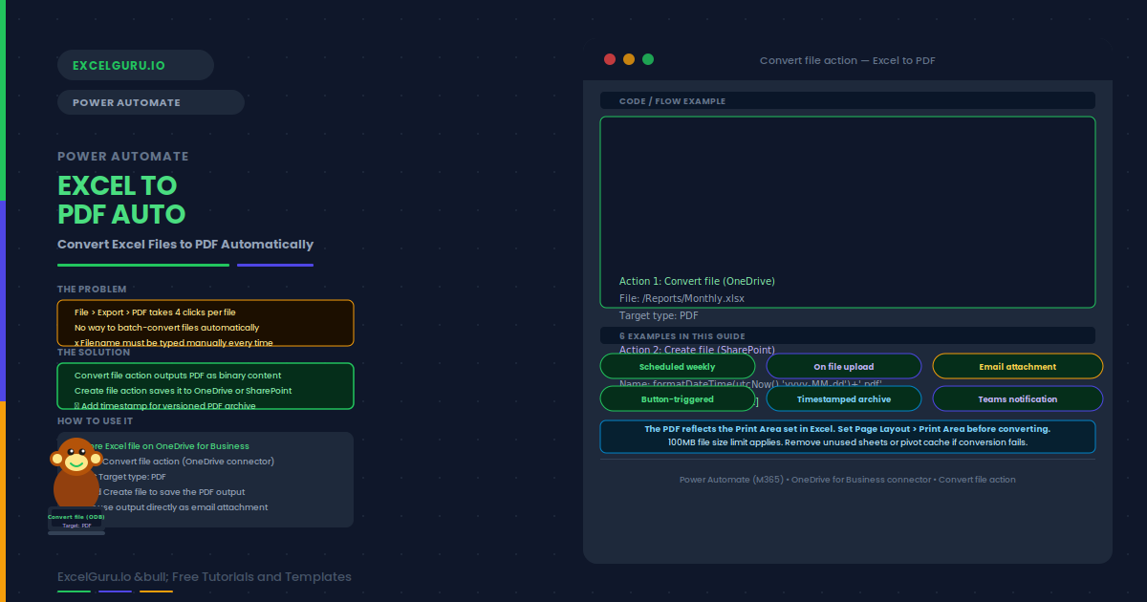1147x602 pixels.
Task: Click the footer 'Power Automate (M365)' connector line
Action: click(x=848, y=479)
